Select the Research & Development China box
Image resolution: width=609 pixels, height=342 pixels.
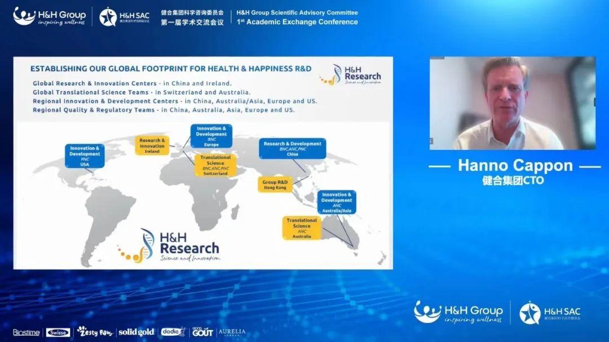pos(293,149)
